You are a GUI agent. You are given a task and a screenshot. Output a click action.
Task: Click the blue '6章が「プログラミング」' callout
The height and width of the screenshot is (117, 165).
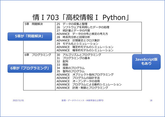point(30,69)
